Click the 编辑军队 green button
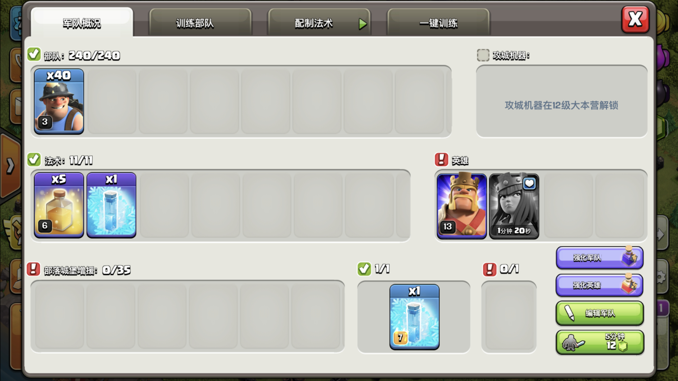678x381 pixels. pos(599,313)
